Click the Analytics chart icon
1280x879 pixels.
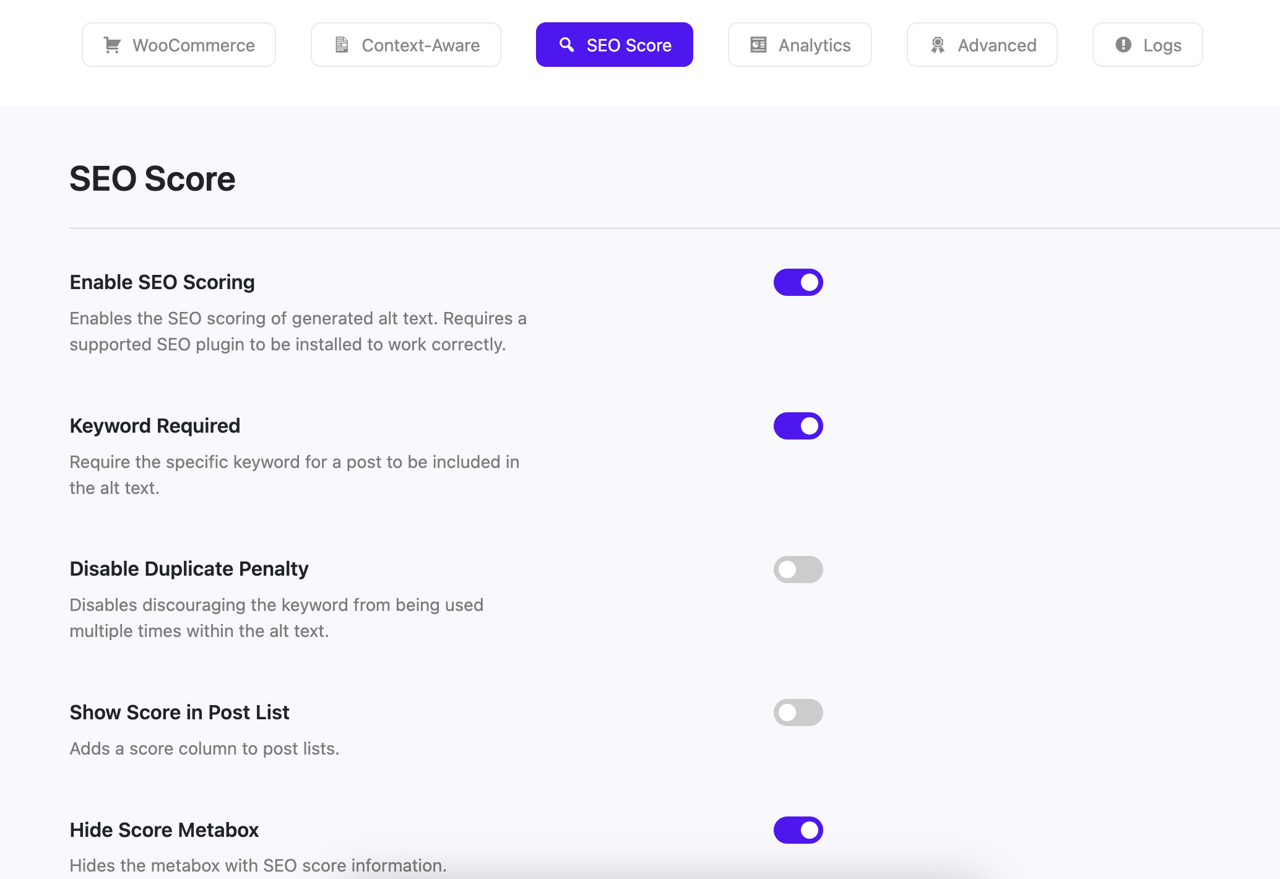[x=758, y=45]
